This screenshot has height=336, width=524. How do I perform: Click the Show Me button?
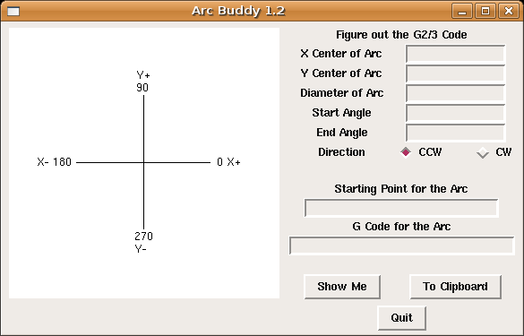(342, 287)
